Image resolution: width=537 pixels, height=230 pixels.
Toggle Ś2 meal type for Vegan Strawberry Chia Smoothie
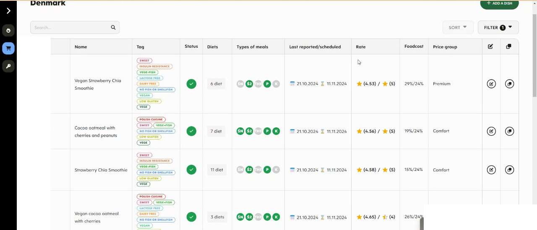[x=249, y=84]
